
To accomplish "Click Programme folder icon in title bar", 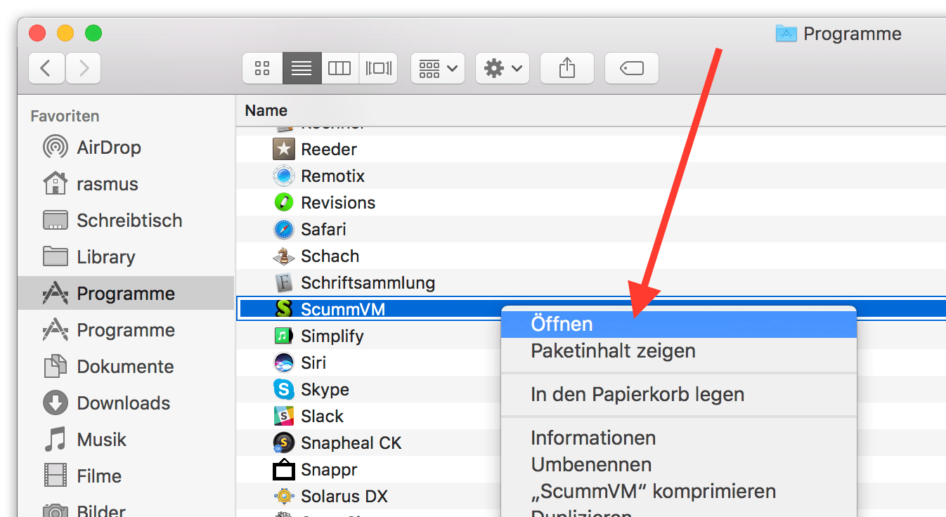I will point(786,33).
